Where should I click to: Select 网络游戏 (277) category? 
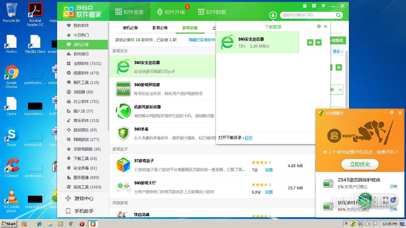coord(82,139)
